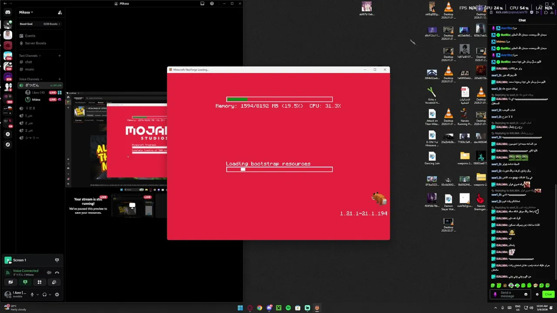557x313 pixels.
Task: Stop streaming icon next to Screen 1
Action: pyautogui.click(x=57, y=260)
